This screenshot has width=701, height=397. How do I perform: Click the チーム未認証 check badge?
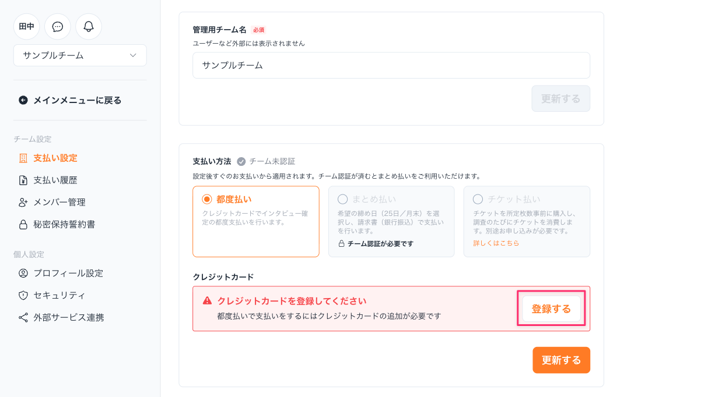pyautogui.click(x=241, y=161)
